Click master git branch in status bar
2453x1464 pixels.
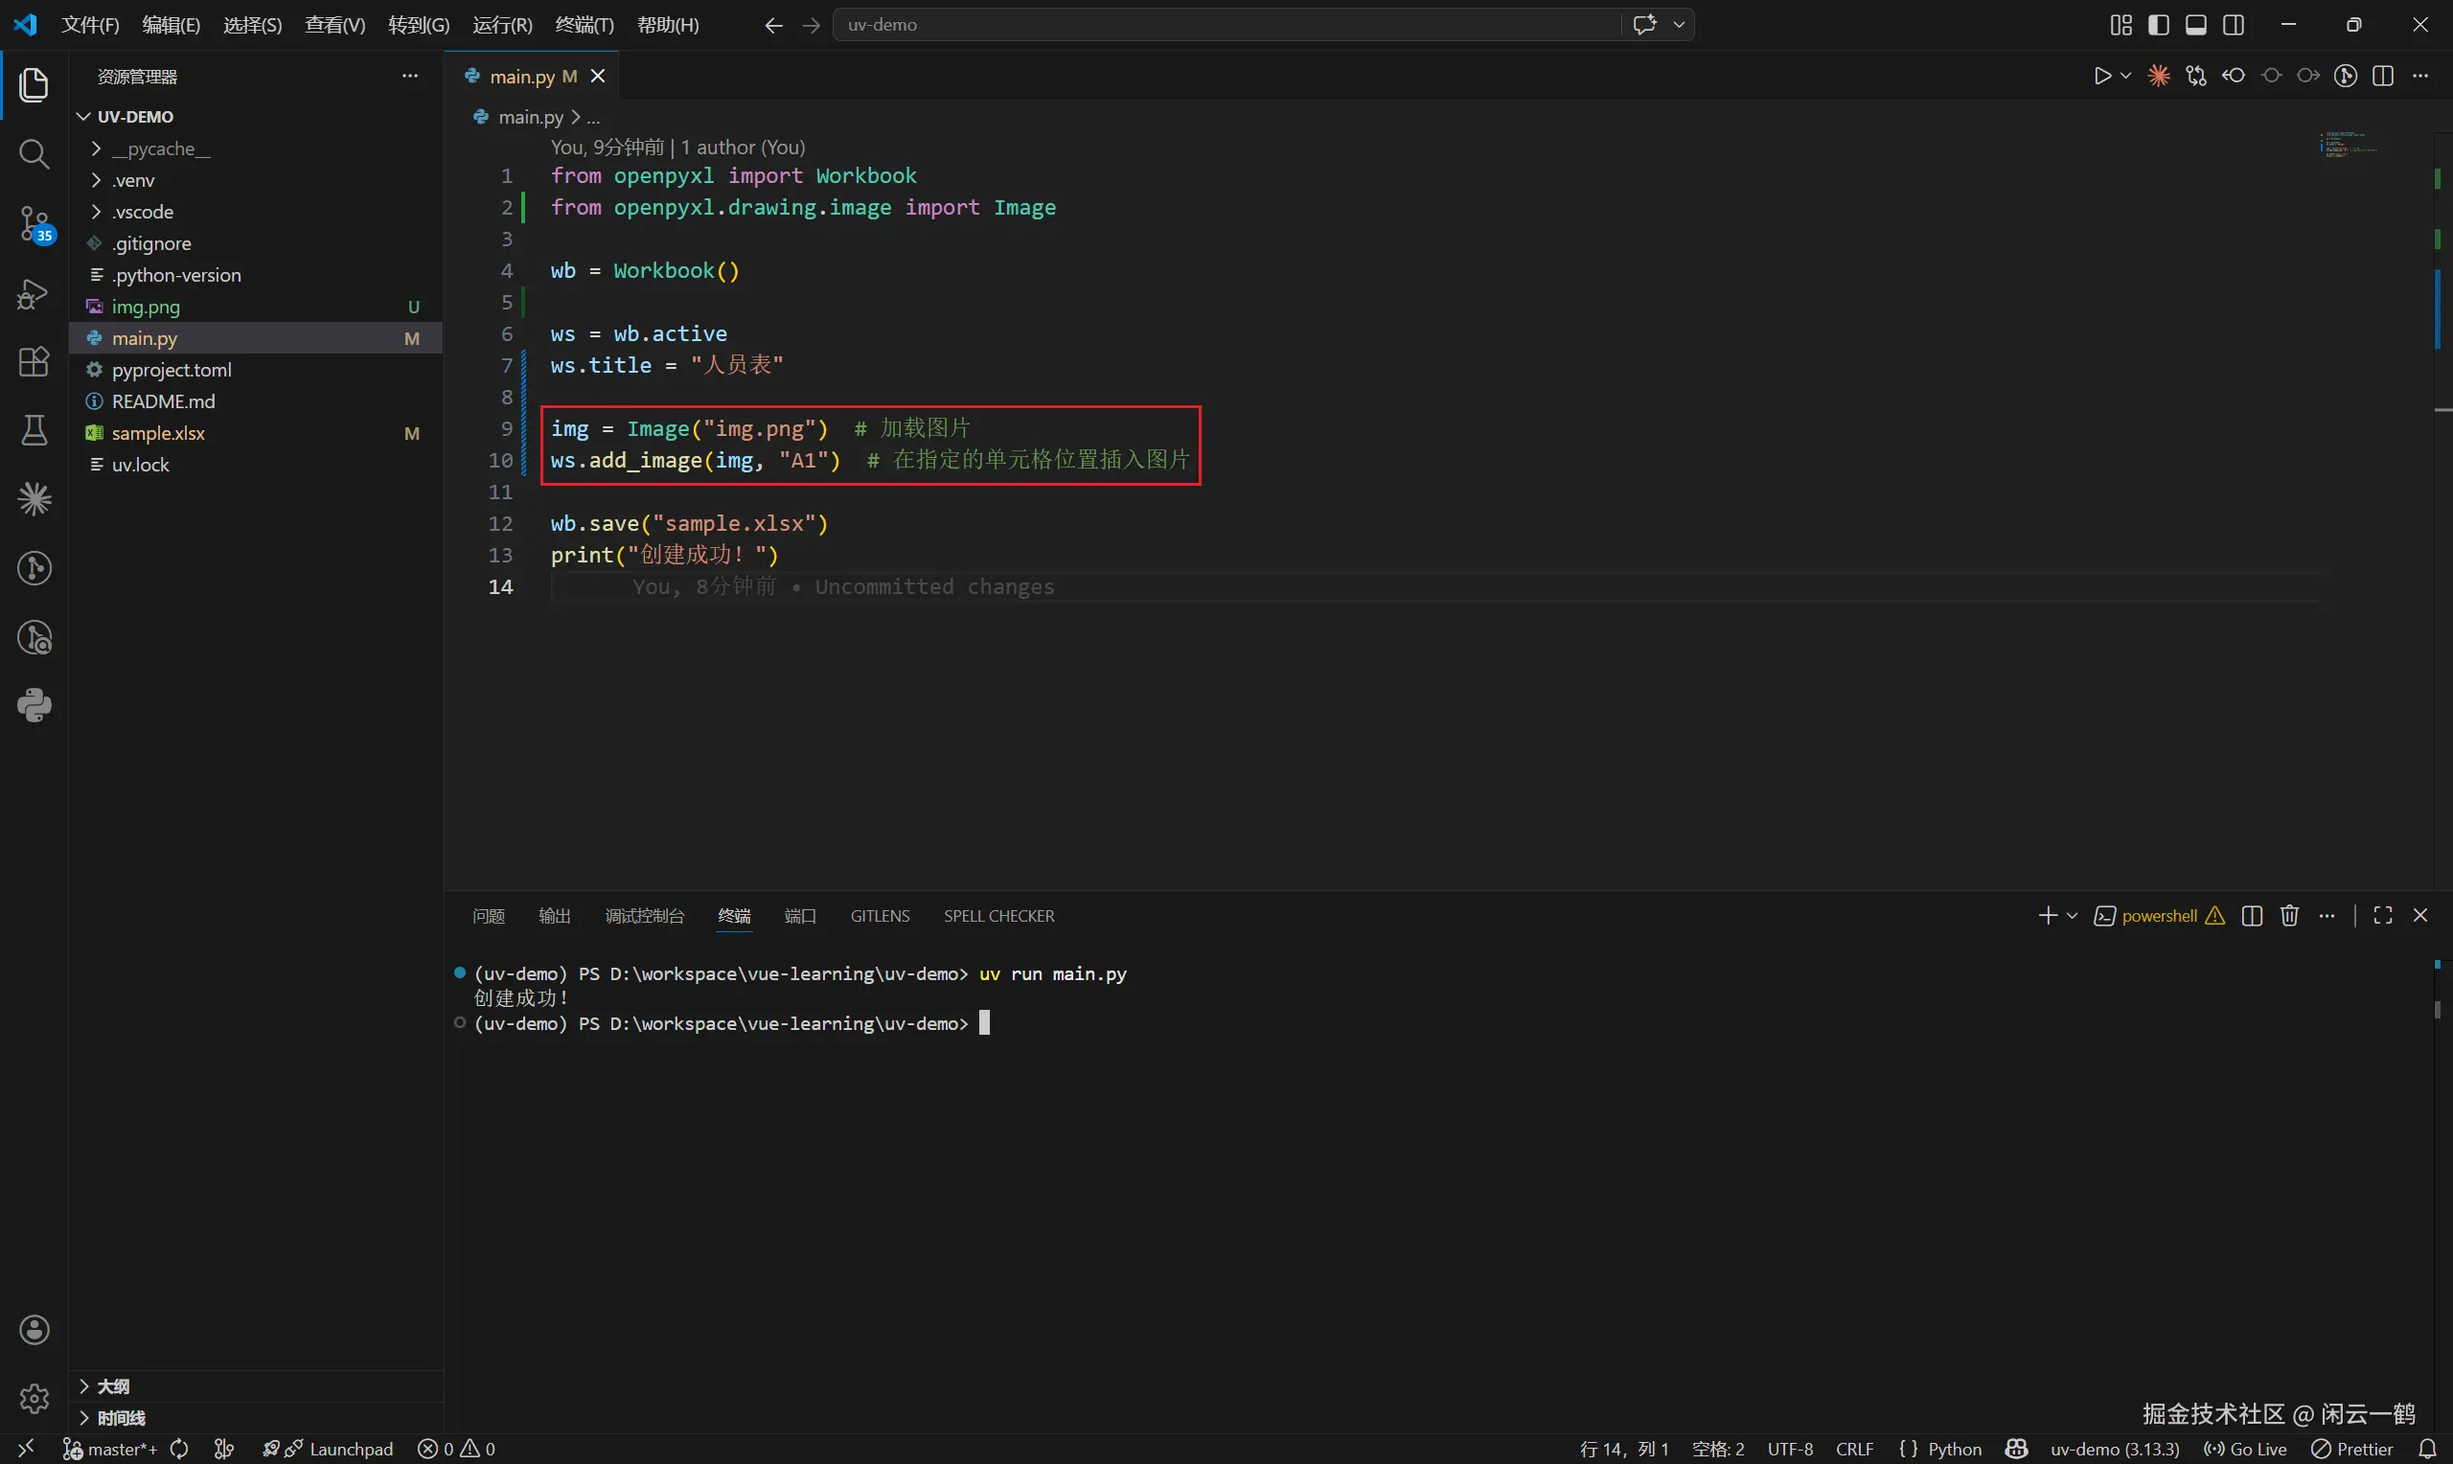tap(110, 1449)
